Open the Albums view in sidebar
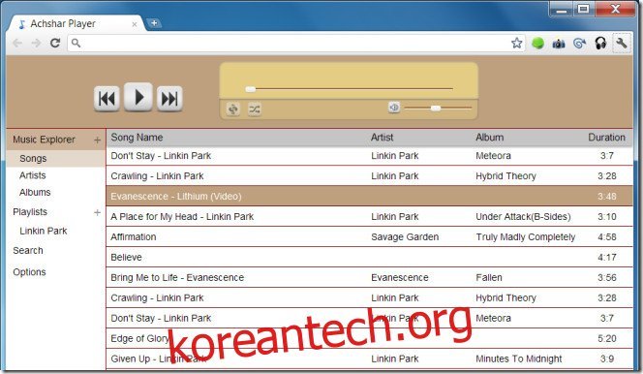Viewport: 643px width, 374px height. (35, 193)
